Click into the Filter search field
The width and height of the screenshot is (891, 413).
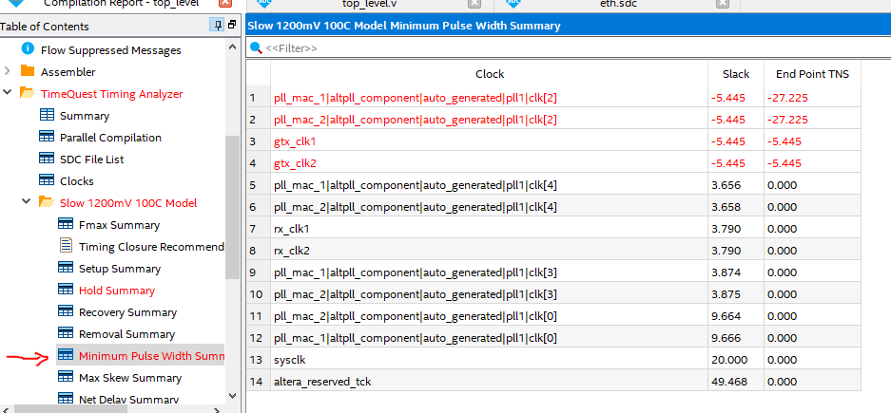tap(571, 47)
